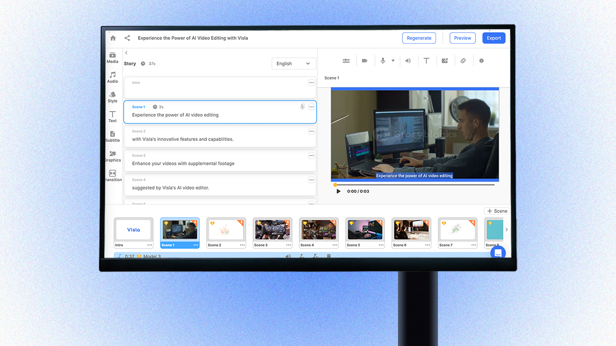Click the video preview image

[415, 135]
